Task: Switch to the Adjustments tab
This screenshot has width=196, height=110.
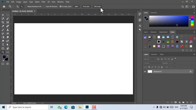Action: click(163, 32)
